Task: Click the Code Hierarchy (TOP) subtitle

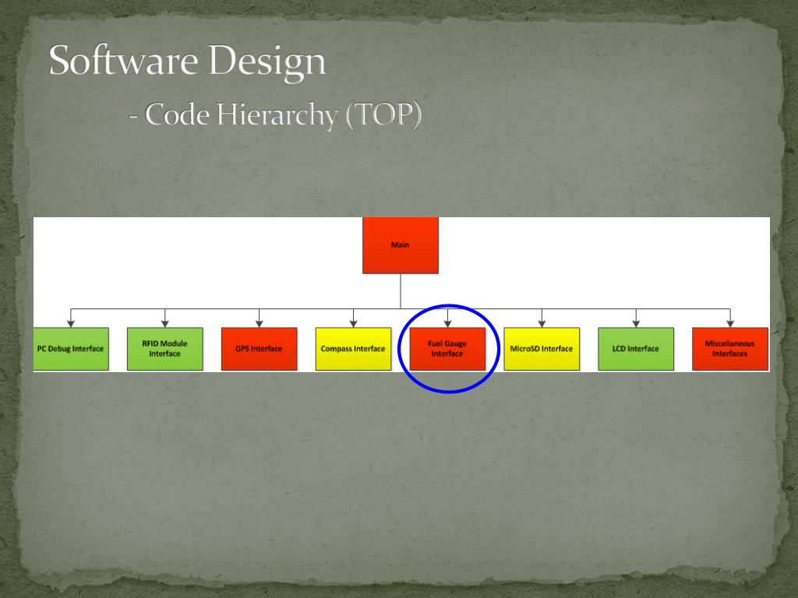Action: point(275,114)
